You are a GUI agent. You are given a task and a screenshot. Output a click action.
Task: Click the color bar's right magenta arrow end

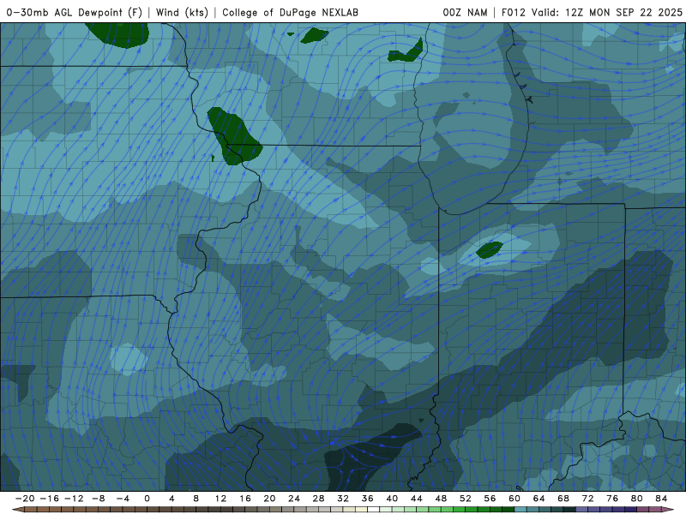pyautogui.click(x=668, y=510)
